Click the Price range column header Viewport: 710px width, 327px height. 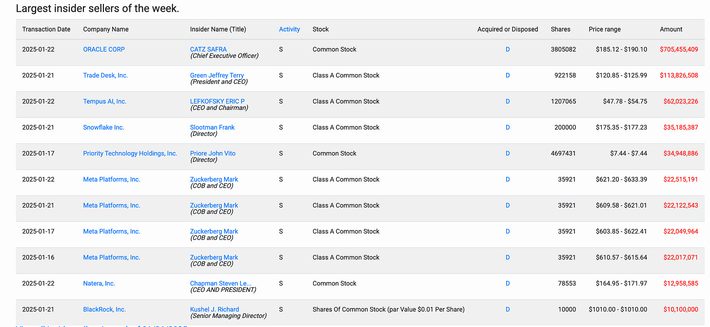tap(605, 29)
